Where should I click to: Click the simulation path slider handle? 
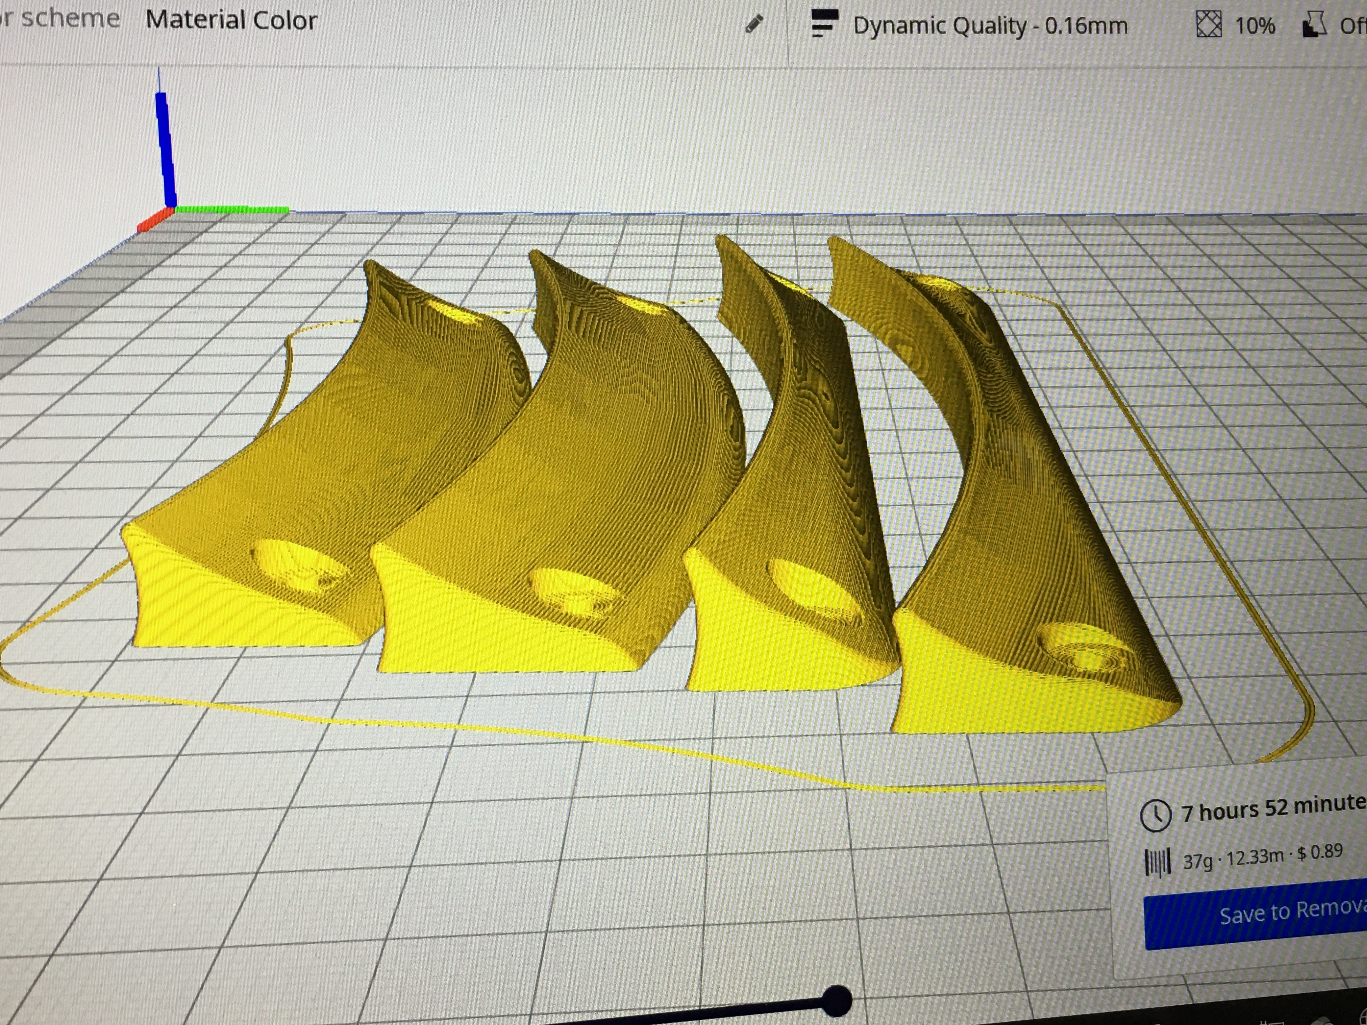tap(837, 1000)
